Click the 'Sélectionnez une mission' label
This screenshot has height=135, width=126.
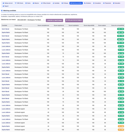[8, 20]
